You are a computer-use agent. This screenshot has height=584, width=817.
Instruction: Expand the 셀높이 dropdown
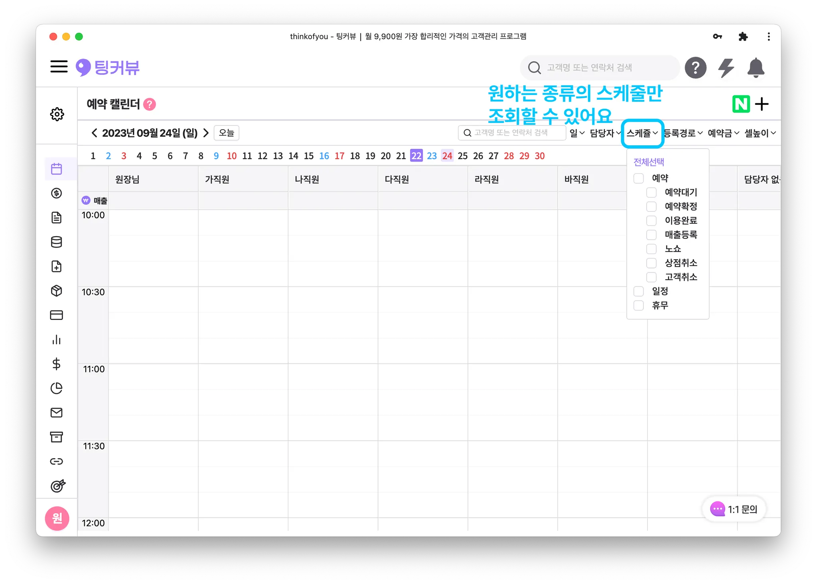tap(760, 133)
